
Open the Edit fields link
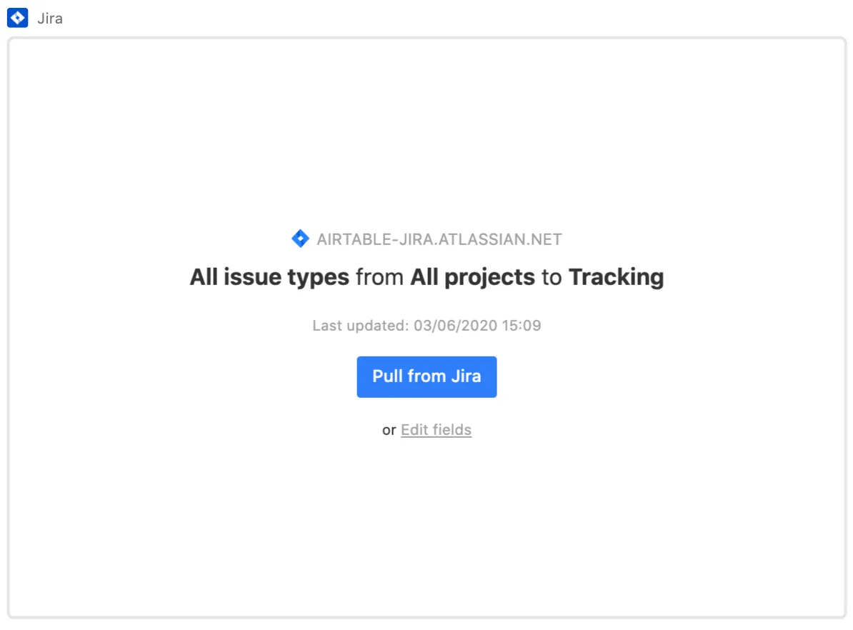click(x=436, y=430)
